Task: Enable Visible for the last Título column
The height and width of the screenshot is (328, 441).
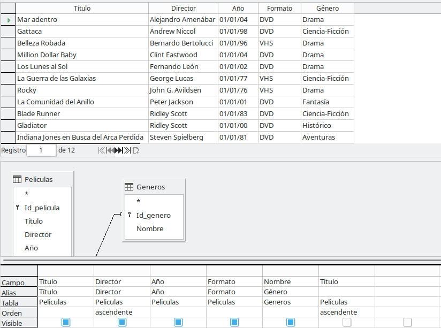Action: (x=347, y=322)
